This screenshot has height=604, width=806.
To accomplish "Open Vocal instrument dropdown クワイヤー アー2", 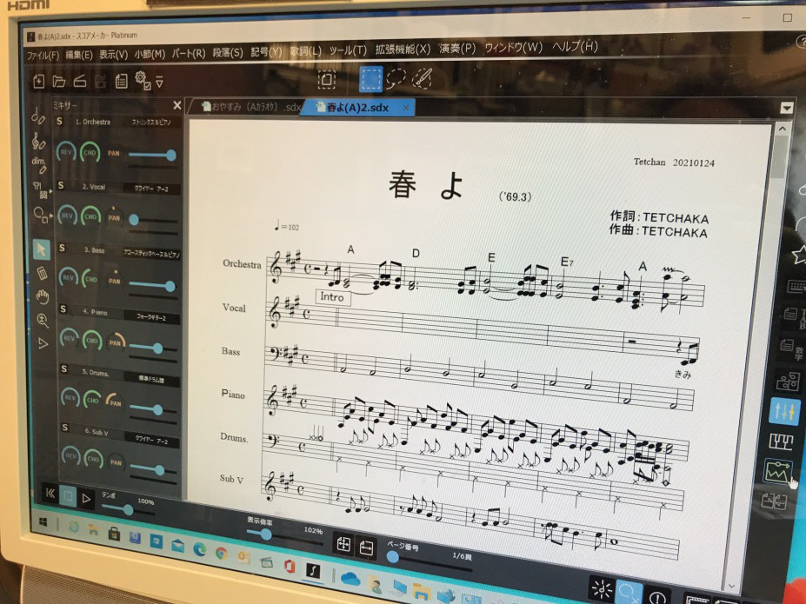I will tap(151, 189).
